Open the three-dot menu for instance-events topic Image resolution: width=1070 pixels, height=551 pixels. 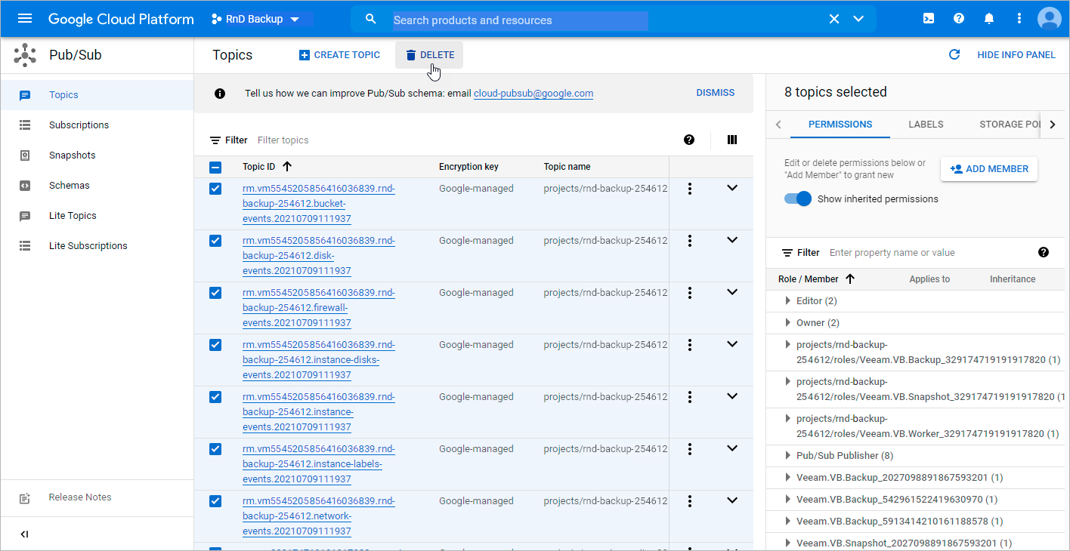(x=690, y=397)
